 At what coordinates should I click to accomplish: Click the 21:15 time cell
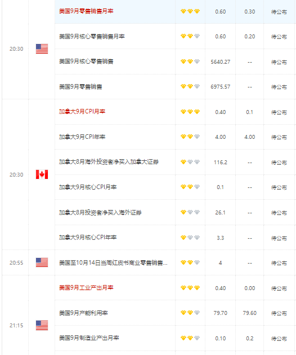(16, 326)
